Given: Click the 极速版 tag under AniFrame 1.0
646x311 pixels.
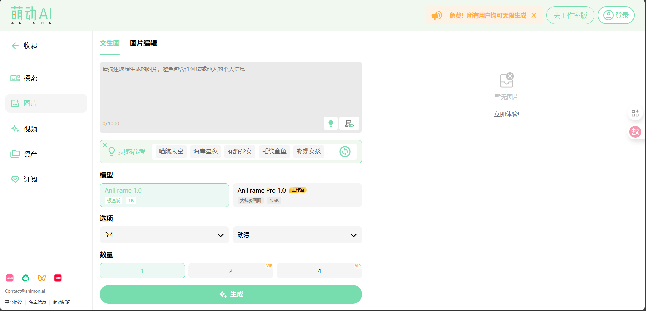Looking at the screenshot, I should click(114, 200).
